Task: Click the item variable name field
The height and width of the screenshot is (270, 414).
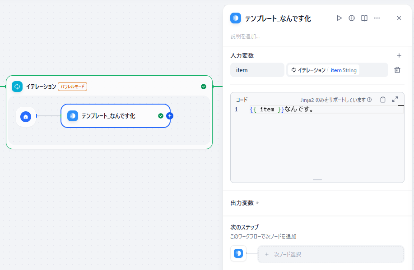Action: point(257,70)
